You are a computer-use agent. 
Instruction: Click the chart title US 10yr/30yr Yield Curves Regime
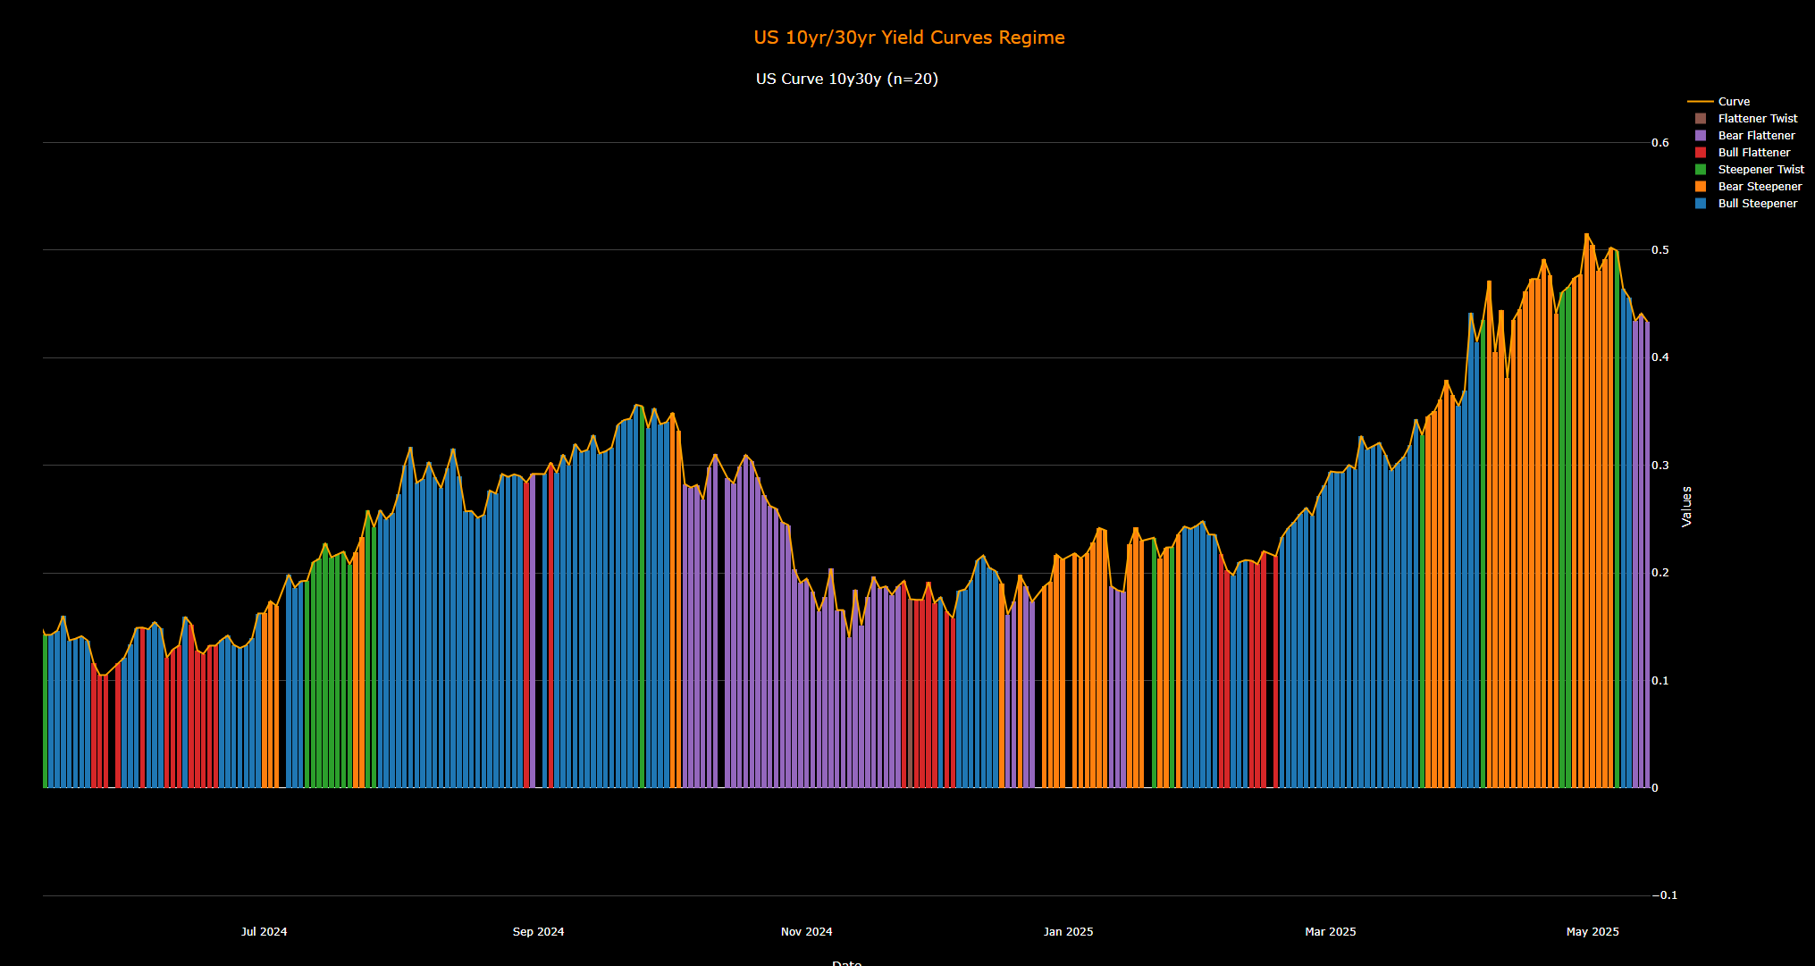[x=909, y=38]
